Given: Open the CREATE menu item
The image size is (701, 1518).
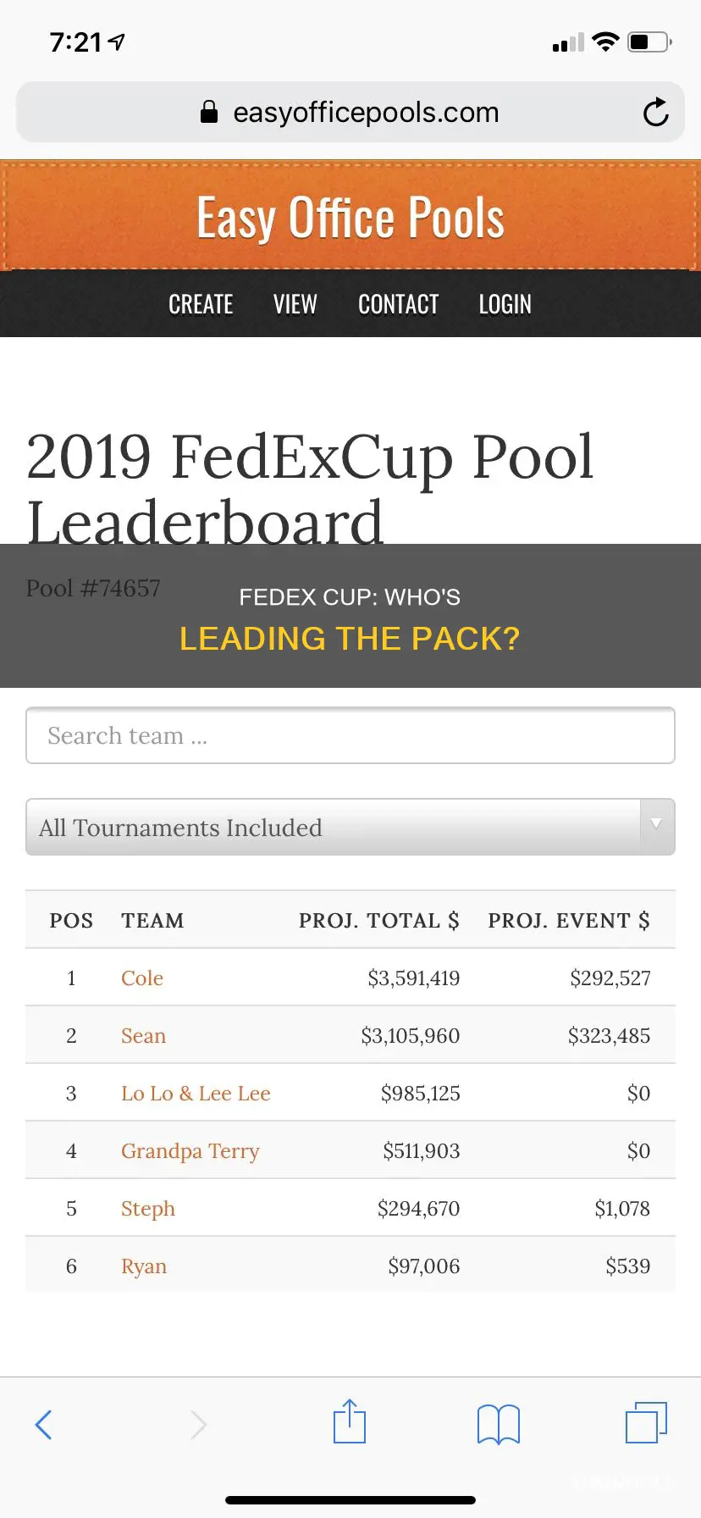Looking at the screenshot, I should coord(201,304).
